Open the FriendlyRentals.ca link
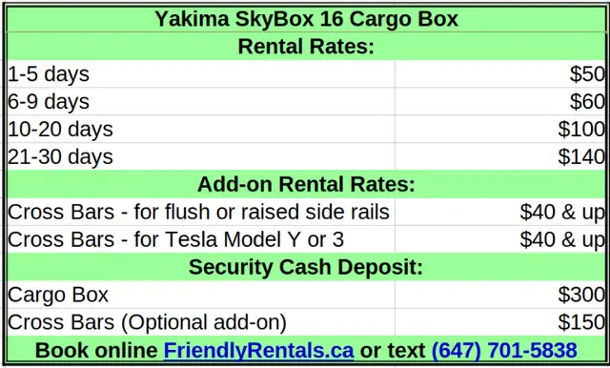Screen dimensions: 610x368 (x=258, y=350)
